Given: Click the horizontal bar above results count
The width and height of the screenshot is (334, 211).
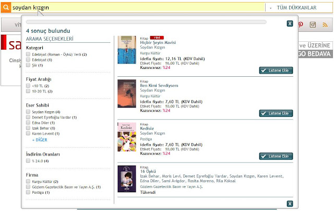Looking at the screenshot, I should click(x=146, y=22).
